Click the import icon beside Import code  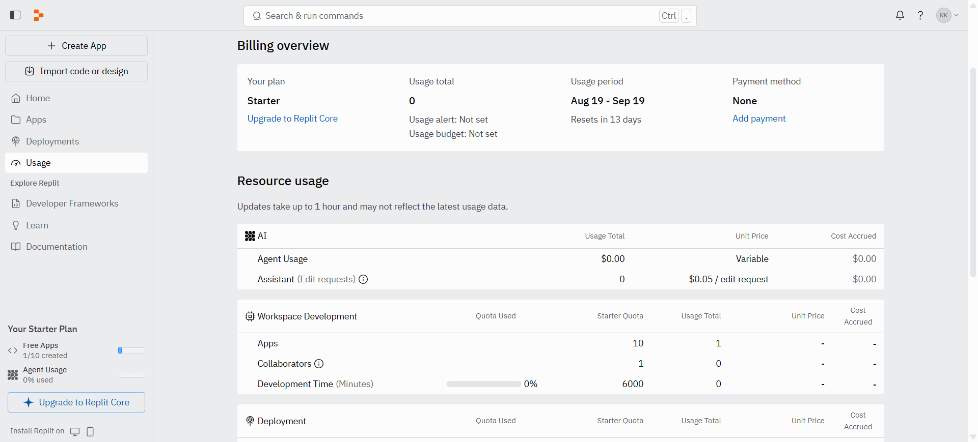[x=30, y=71]
